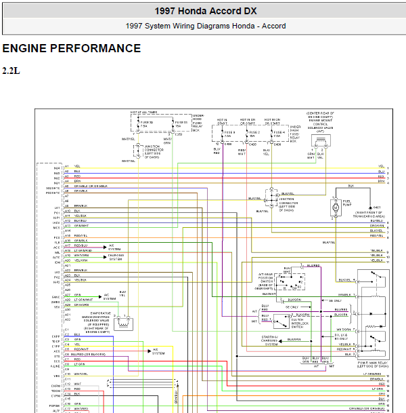Click pin "A3 RED" on the connector

coord(73,176)
